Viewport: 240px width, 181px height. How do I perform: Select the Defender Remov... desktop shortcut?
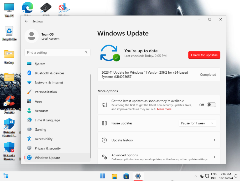pyautogui.click(x=9, y=151)
